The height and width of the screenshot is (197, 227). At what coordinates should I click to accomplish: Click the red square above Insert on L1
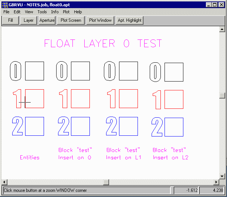coord(128,98)
